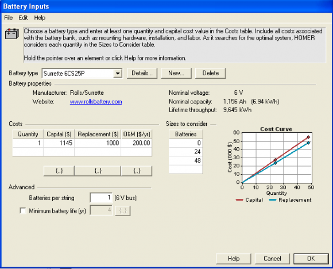Click the Minimum battery life value field

101,210
